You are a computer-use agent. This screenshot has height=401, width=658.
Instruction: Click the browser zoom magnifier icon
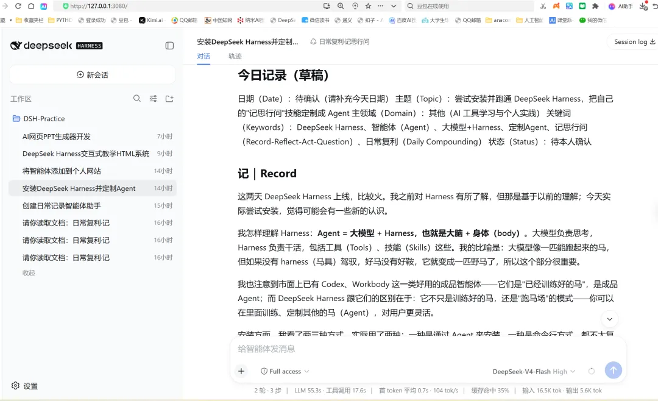point(341,6)
